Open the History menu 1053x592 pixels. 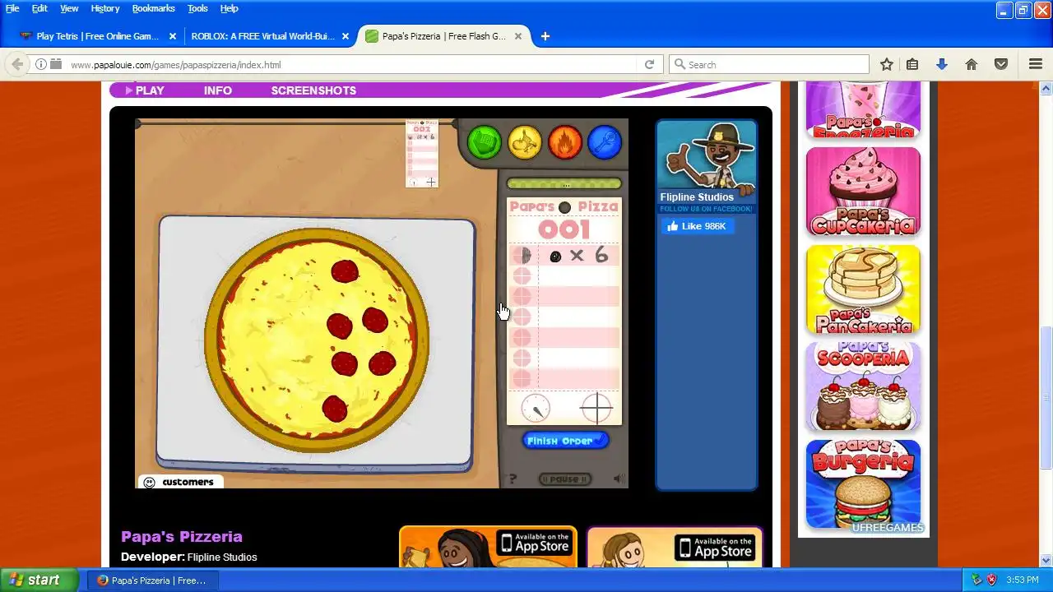tap(105, 8)
